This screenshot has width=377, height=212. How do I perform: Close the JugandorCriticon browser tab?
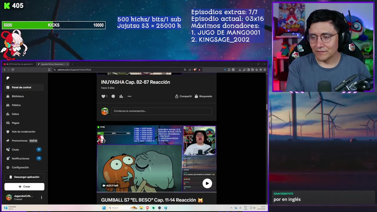pyautogui.click(x=67, y=64)
